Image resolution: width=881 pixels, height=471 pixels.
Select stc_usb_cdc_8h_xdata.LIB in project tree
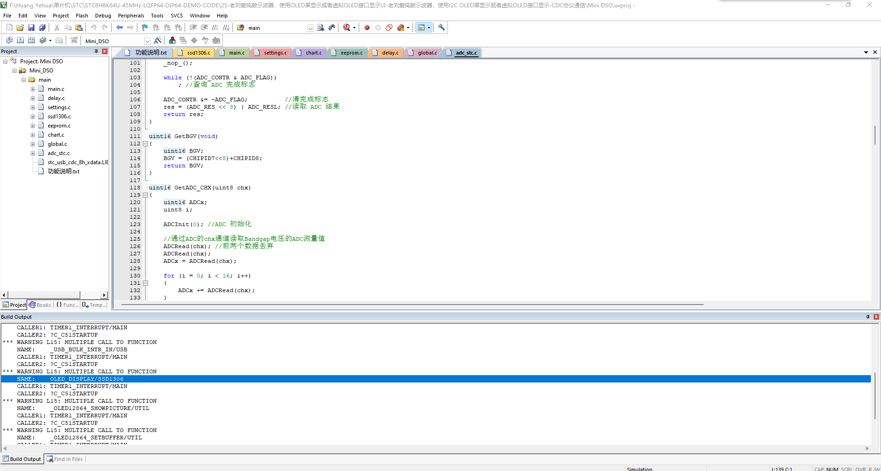(78, 162)
